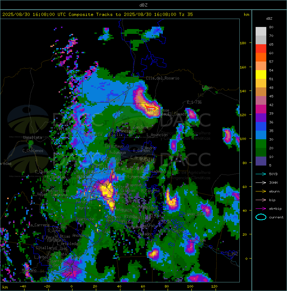This screenshot has height=291, width=287.
Task: Click the 'dBZ' header at the window top
Action: (x=143, y=5)
